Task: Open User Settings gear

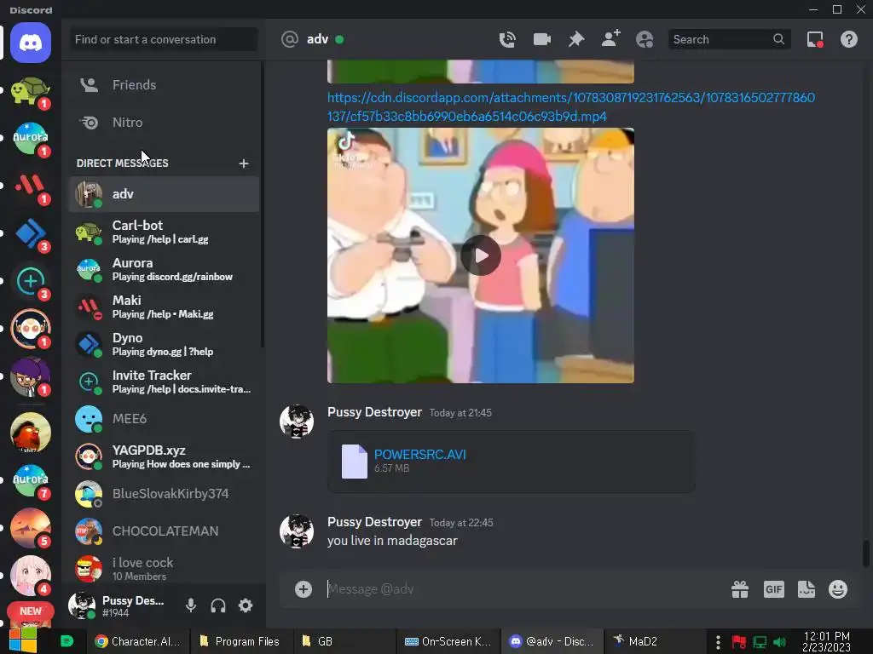Action: [246, 605]
